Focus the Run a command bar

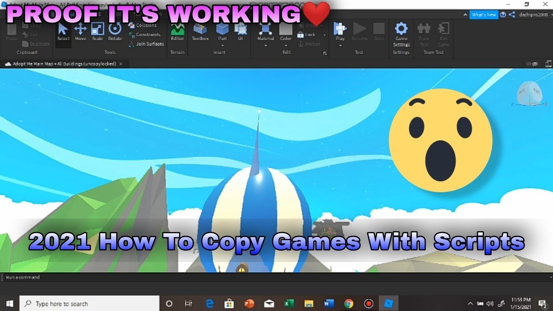276,277
